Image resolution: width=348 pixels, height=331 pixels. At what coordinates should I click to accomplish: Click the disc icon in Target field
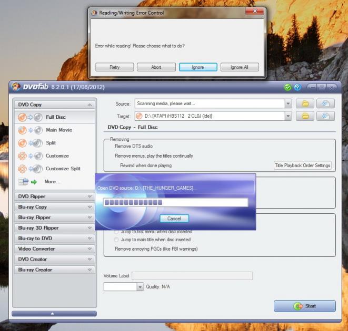point(139,116)
